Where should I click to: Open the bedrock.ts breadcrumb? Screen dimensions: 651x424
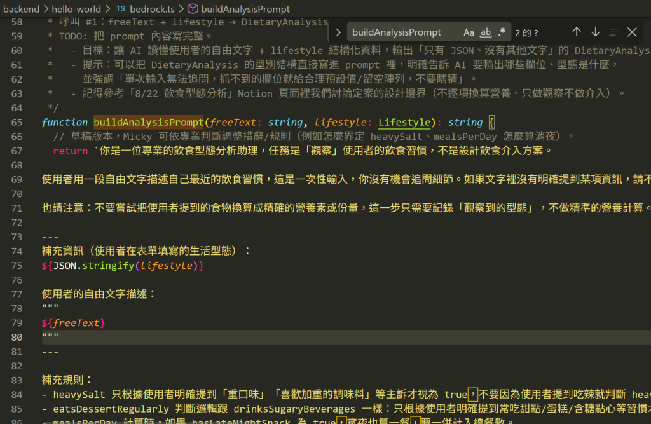152,9
